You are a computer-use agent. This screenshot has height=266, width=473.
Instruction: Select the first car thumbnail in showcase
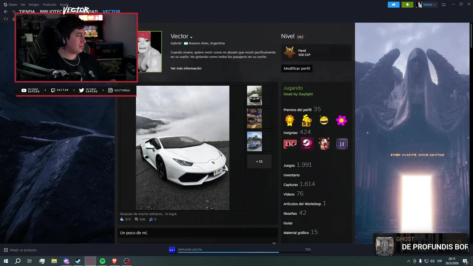click(x=254, y=96)
